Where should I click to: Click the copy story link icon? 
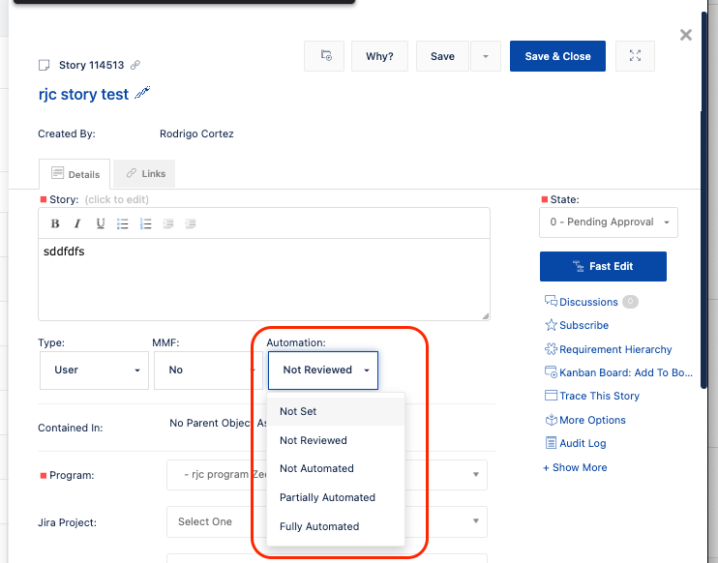pyautogui.click(x=135, y=65)
